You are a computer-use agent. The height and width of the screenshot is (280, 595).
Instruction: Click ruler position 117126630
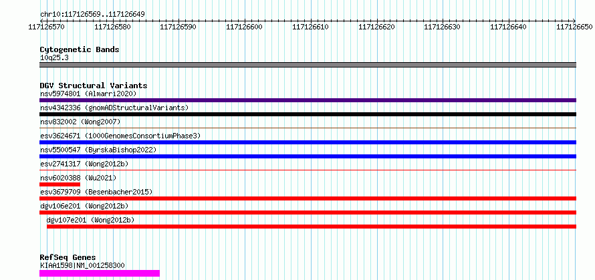point(443,27)
